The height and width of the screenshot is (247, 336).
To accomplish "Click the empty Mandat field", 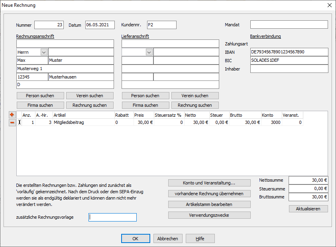I will pos(289,25).
